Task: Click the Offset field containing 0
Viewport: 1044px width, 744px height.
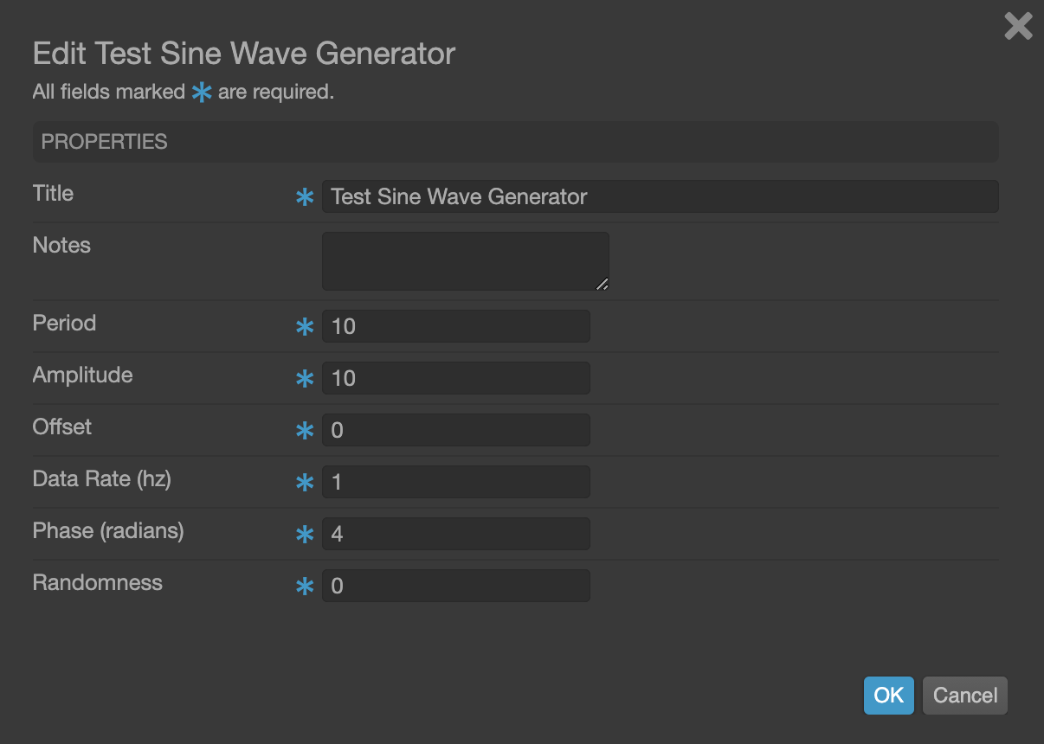Action: tap(455, 430)
